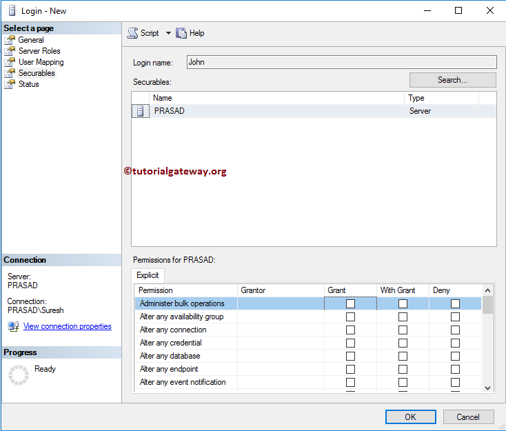Image resolution: width=506 pixels, height=431 pixels.
Task: Click the Script scroll icon in toolbar
Action: [x=132, y=33]
